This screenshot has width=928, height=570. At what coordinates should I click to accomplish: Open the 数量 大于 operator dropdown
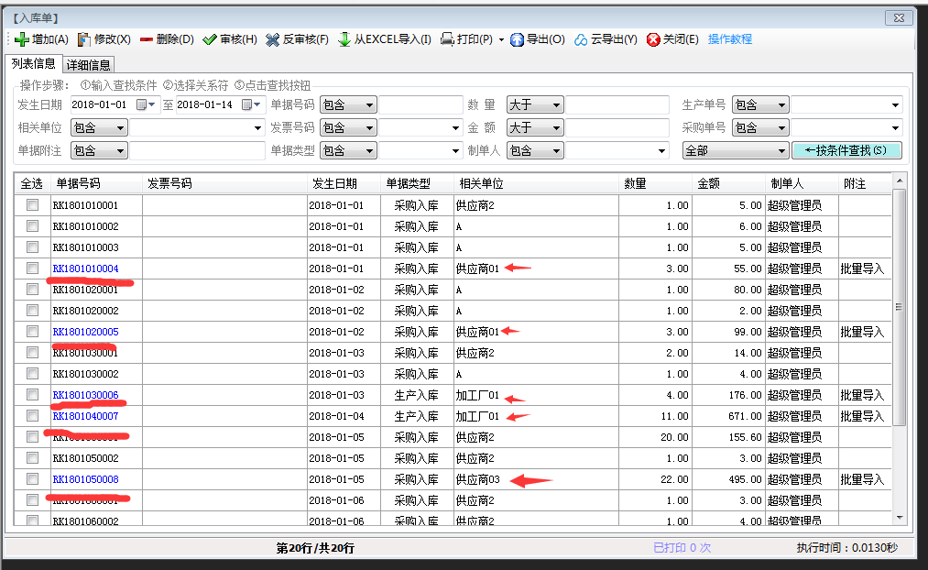(x=534, y=105)
